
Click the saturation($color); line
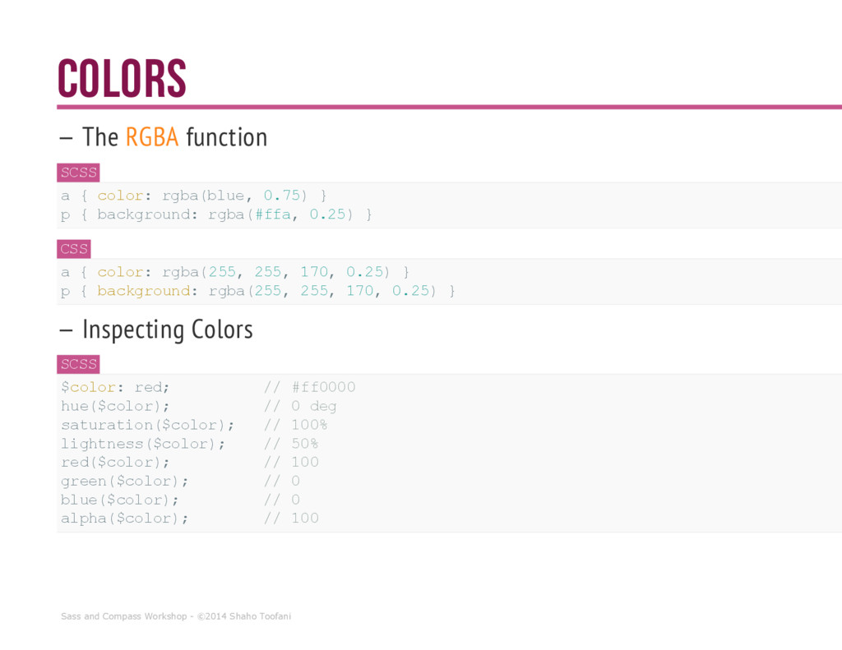pos(148,425)
